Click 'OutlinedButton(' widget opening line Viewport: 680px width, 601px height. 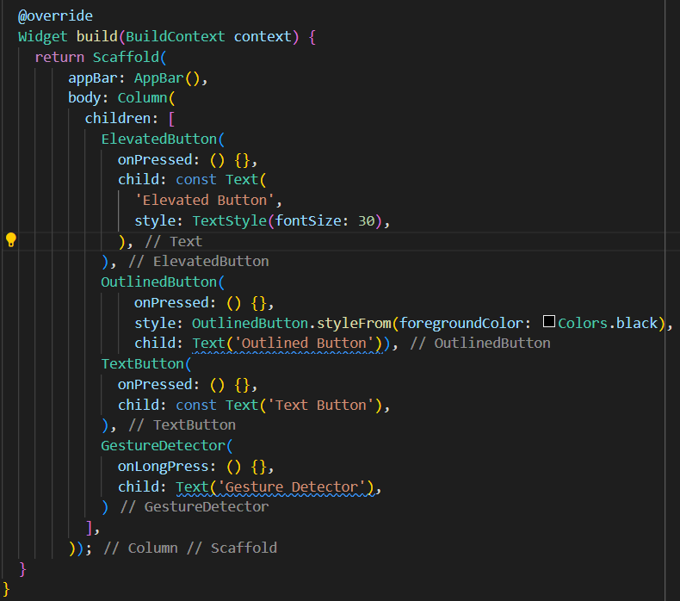click(163, 282)
